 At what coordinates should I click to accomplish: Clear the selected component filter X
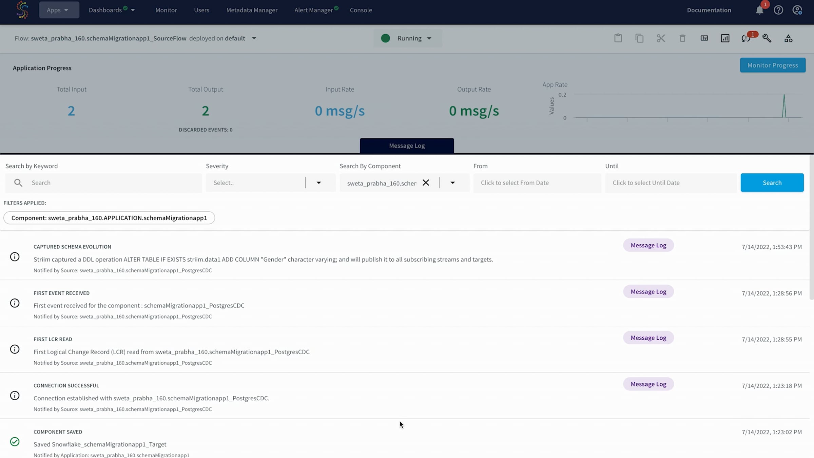[426, 183]
